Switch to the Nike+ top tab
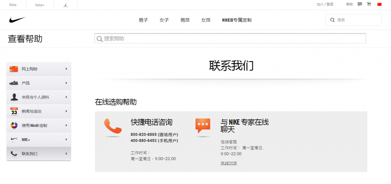Screen dimensions: 391x184 (40, 5)
